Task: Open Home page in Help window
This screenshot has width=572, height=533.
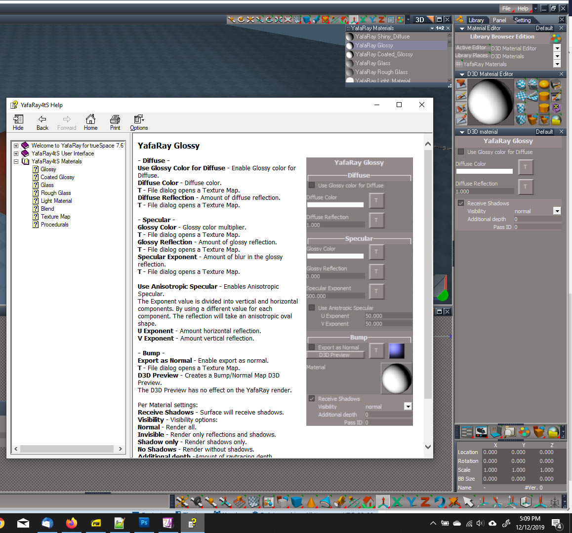Action: [90, 122]
